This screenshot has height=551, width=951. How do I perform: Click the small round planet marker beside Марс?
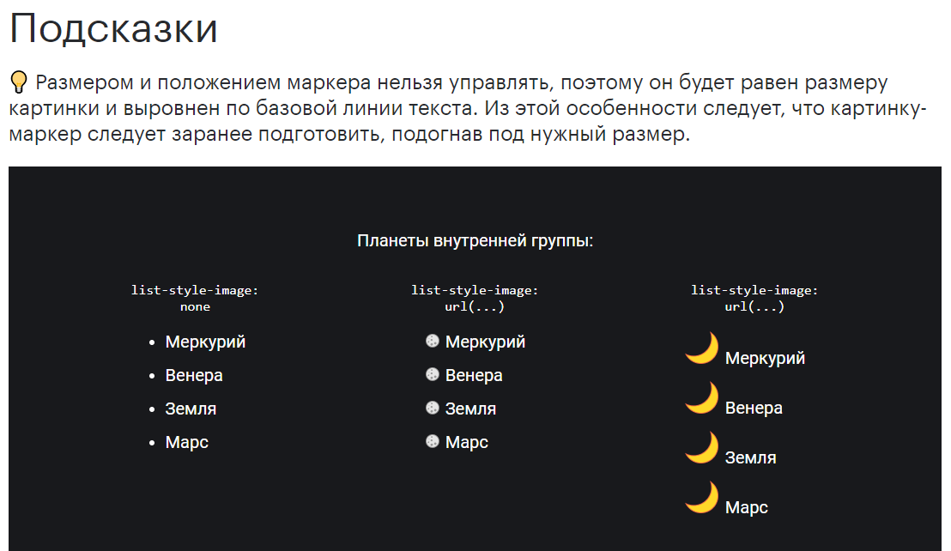click(432, 441)
